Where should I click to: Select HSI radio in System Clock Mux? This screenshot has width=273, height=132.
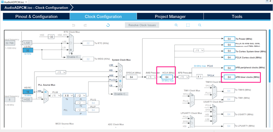click(120, 71)
